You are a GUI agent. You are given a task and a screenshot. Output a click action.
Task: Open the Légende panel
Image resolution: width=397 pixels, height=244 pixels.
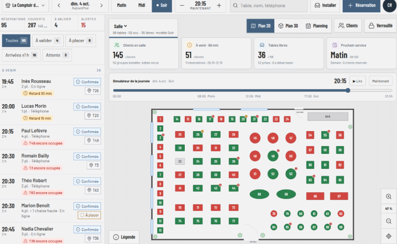coord(124,237)
